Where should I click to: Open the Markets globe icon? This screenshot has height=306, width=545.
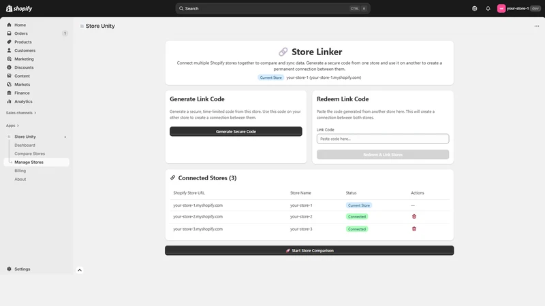click(9, 84)
